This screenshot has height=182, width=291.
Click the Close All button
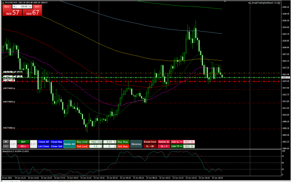[43, 142]
